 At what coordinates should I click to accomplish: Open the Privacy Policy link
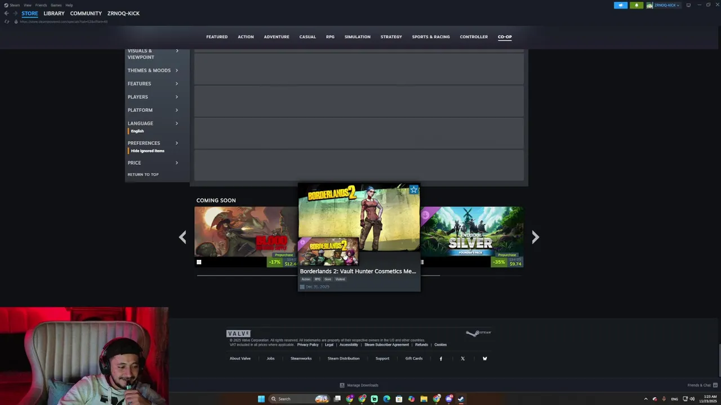(x=308, y=345)
